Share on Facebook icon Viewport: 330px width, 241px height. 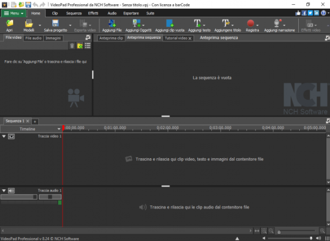[x=304, y=13]
